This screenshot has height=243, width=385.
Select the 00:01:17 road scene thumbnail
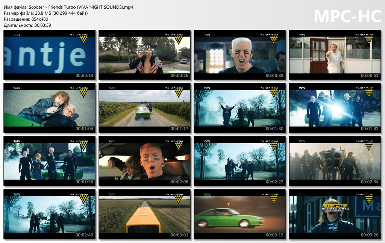pyautogui.click(x=145, y=108)
